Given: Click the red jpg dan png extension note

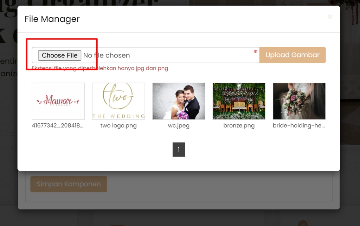Looking at the screenshot, I should click(100, 68).
